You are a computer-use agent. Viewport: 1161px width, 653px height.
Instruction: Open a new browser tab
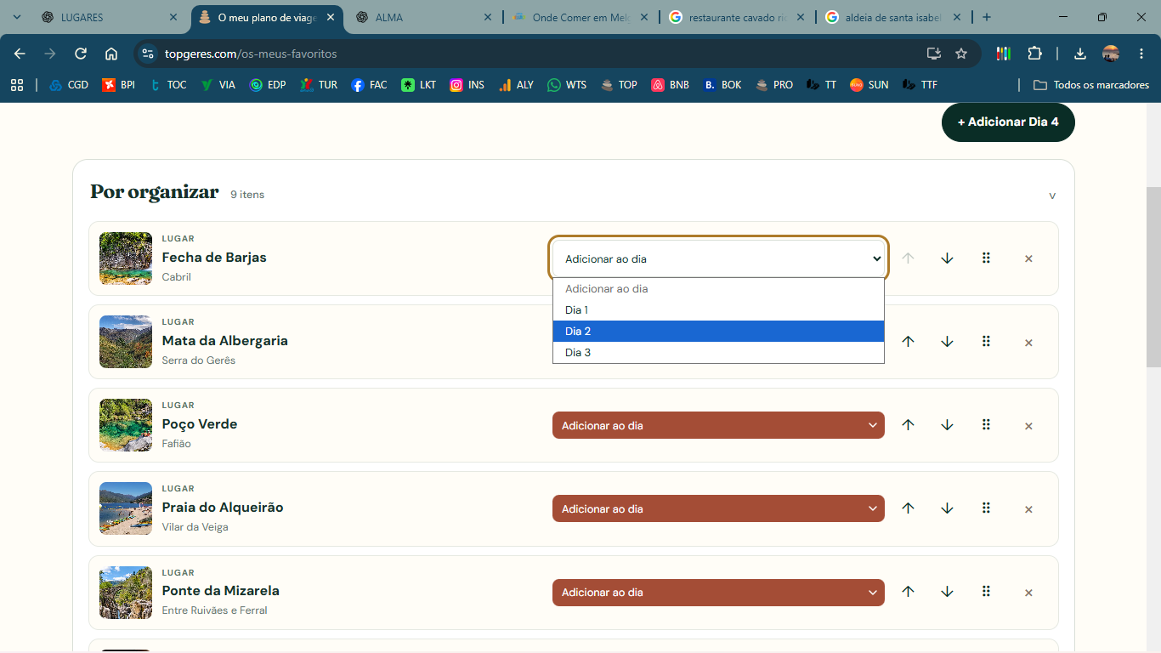coord(987,17)
